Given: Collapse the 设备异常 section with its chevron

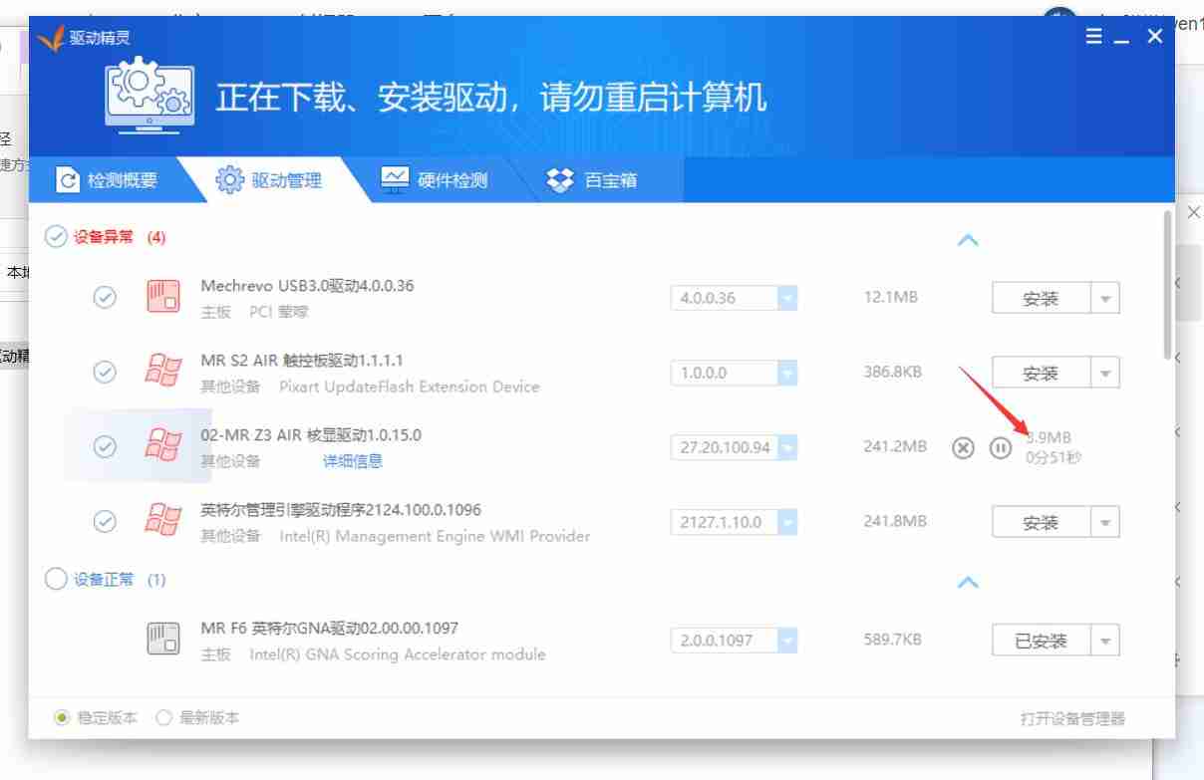Looking at the screenshot, I should [x=967, y=240].
